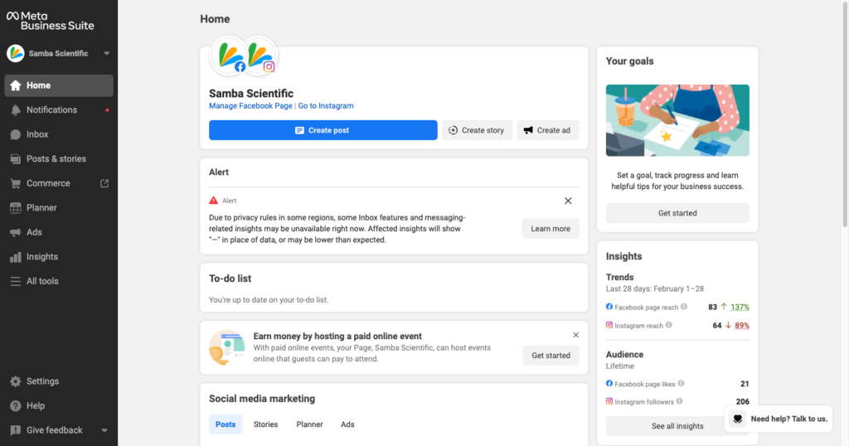Click the Give feedback flag icon
Screen dimensions: 849x446
[15, 430]
